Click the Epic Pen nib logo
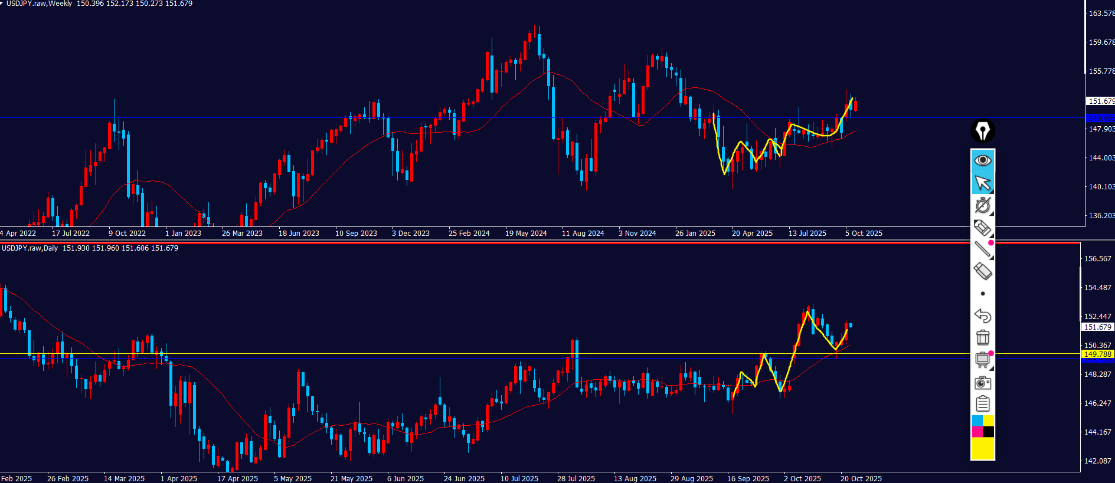Viewport: 1115px width, 483px height. 983,131
